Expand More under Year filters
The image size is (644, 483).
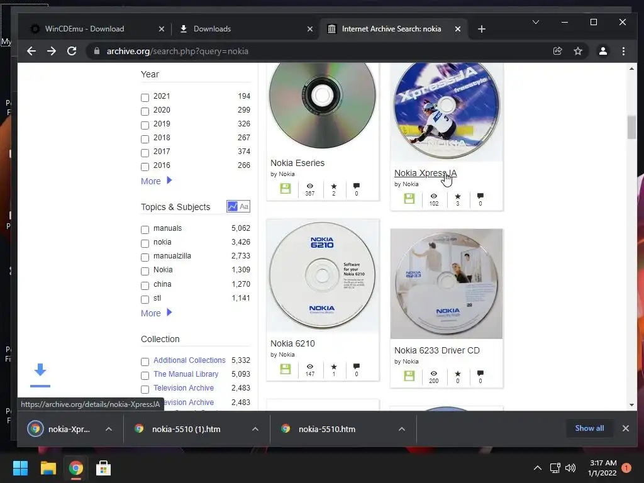(157, 180)
